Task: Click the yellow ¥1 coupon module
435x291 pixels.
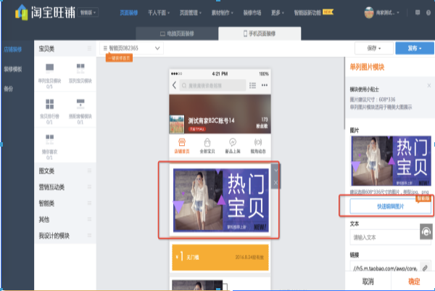Action: coord(220,258)
